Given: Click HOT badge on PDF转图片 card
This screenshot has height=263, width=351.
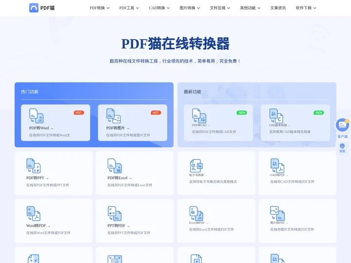Looking at the screenshot, I should (156, 113).
